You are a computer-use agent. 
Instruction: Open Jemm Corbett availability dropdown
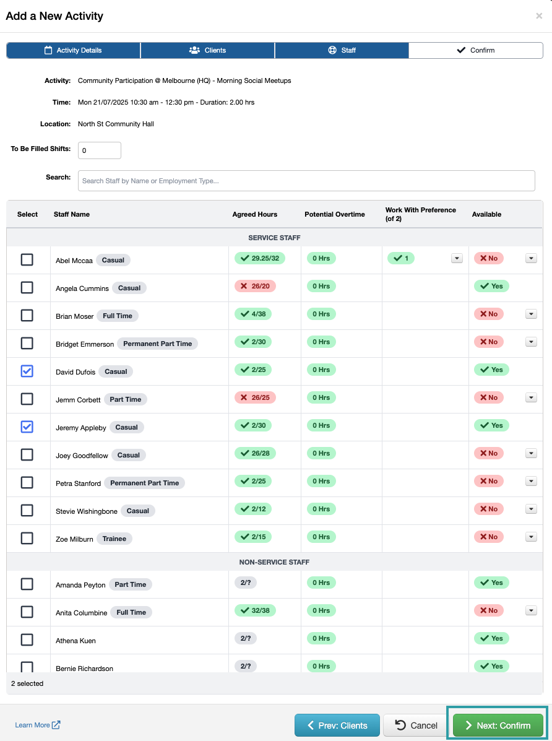(531, 398)
